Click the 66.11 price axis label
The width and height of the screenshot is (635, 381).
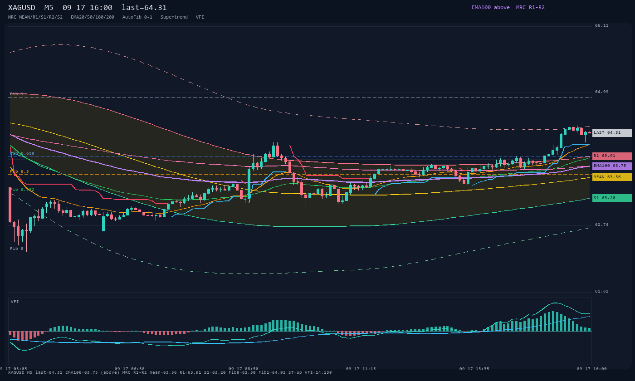602,26
